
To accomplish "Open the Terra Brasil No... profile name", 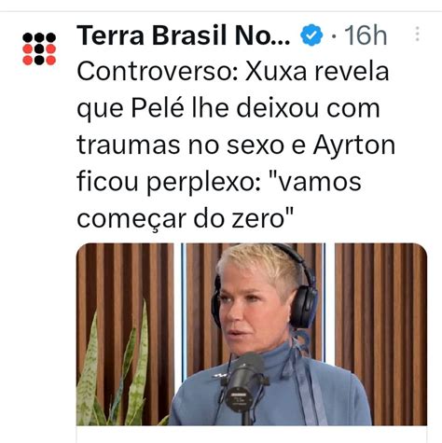I will coord(183,35).
